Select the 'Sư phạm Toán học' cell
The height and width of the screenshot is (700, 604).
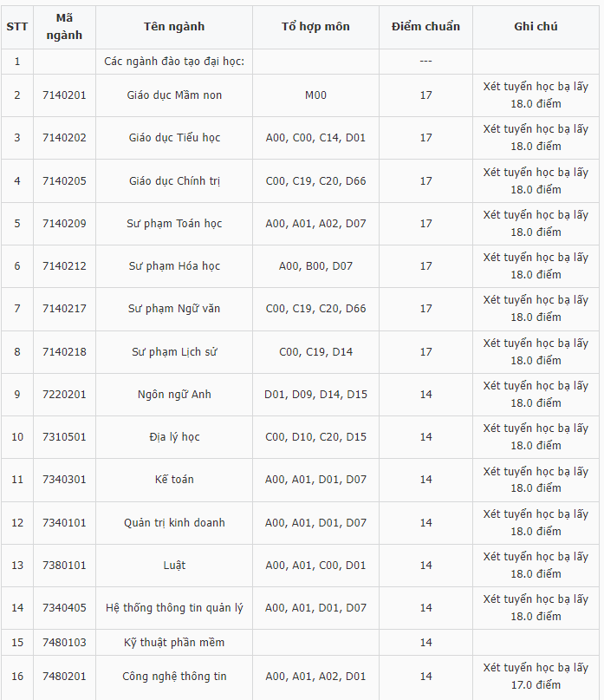[174, 224]
